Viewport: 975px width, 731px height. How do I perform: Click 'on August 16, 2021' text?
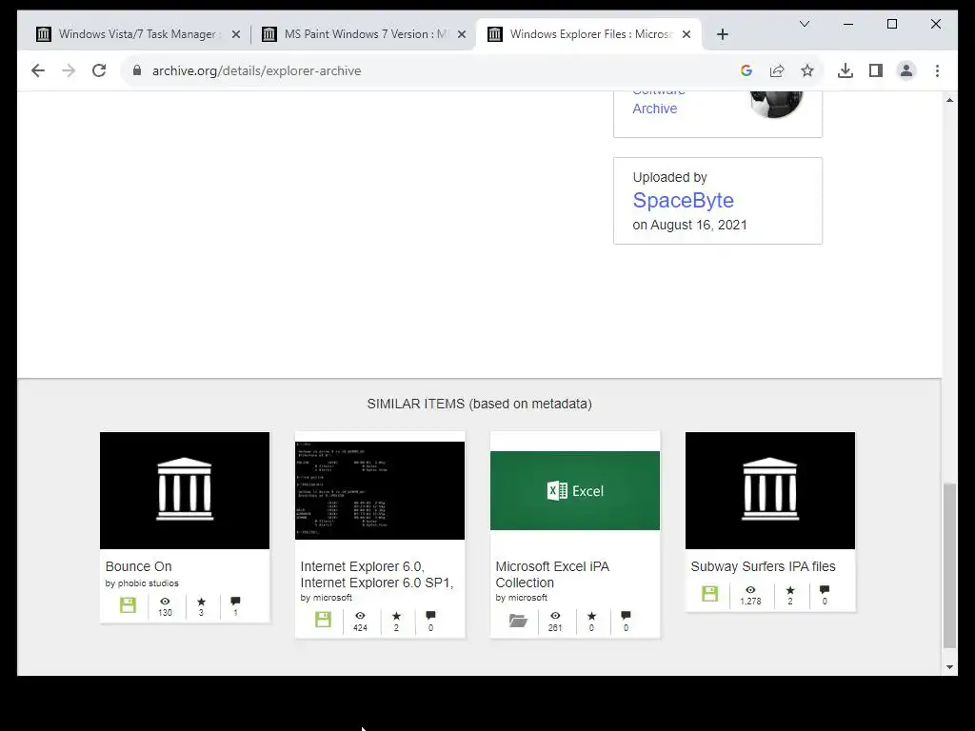689,225
